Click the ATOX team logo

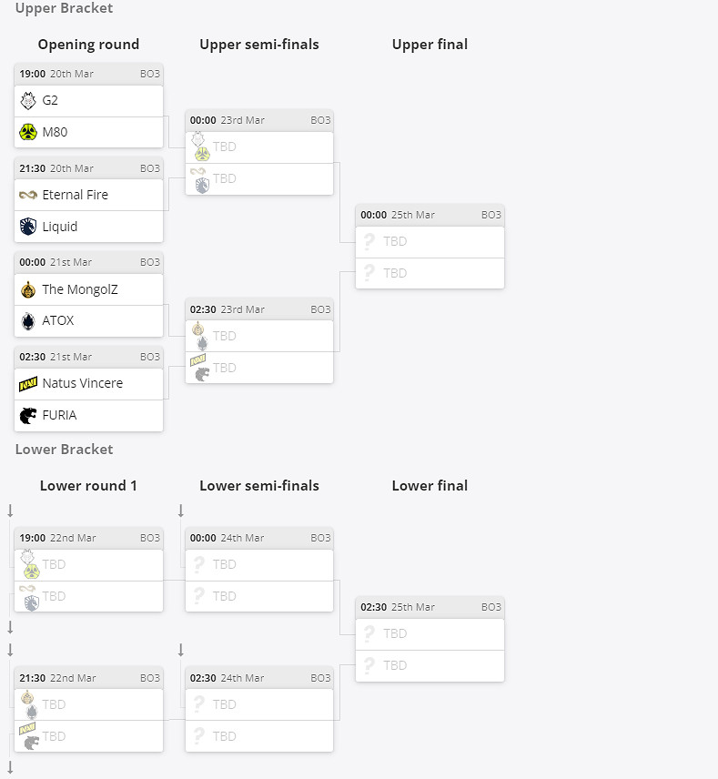point(28,321)
